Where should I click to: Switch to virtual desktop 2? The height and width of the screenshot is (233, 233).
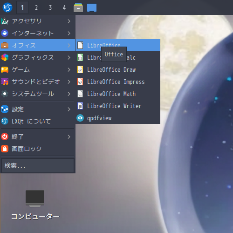pos(36,7)
